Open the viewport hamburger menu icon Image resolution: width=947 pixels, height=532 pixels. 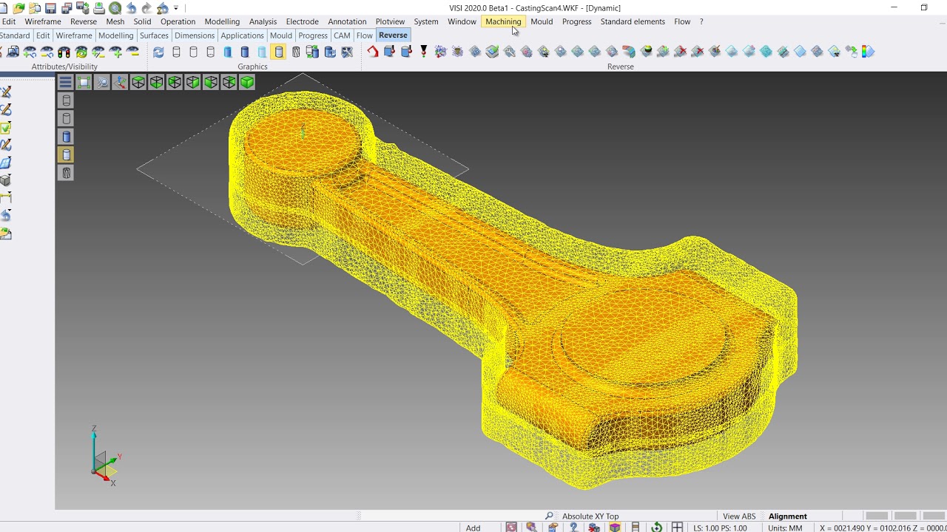pos(66,83)
